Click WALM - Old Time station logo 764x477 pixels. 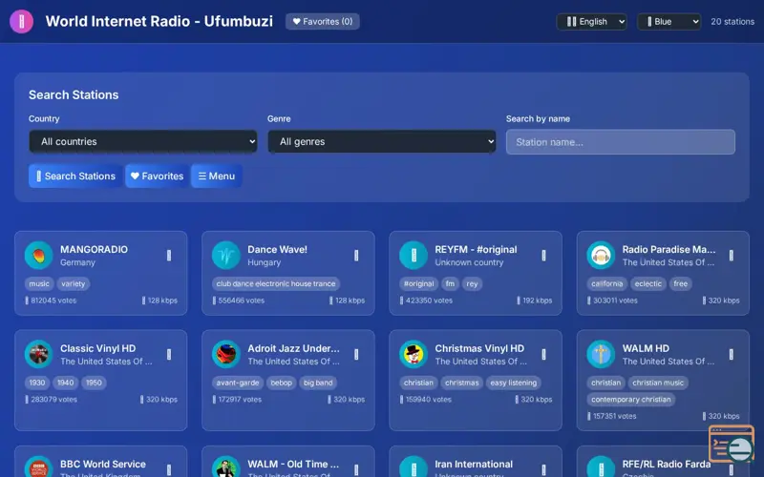pos(226,467)
